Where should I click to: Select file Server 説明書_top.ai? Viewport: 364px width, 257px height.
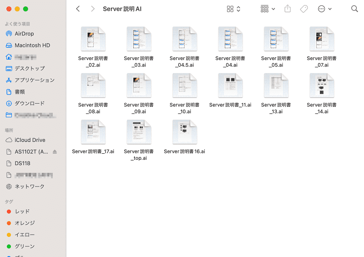coord(139,140)
